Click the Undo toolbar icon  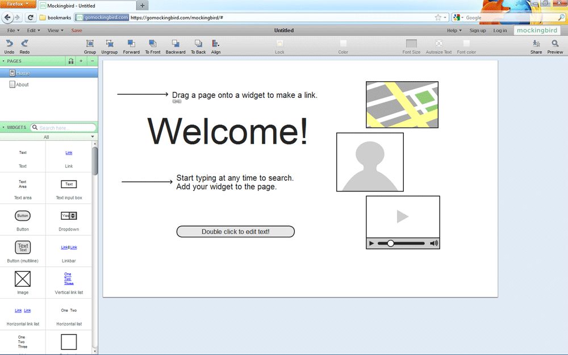pyautogui.click(x=9, y=44)
